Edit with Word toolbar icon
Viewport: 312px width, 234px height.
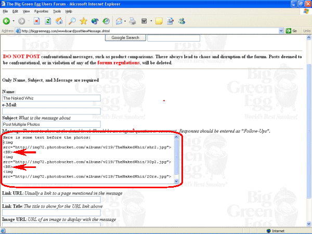coord(144,21)
